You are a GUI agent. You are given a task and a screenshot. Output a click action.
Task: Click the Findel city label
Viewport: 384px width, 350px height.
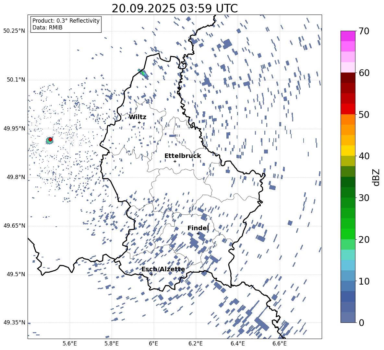[198, 228]
